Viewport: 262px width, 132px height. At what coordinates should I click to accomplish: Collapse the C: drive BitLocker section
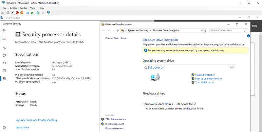[232, 67]
